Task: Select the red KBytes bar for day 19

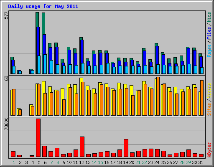Action: (x=126, y=148)
